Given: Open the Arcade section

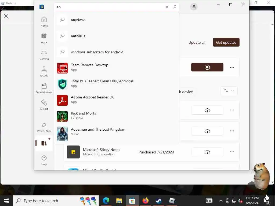Looking at the screenshot, I should [x=44, y=72].
